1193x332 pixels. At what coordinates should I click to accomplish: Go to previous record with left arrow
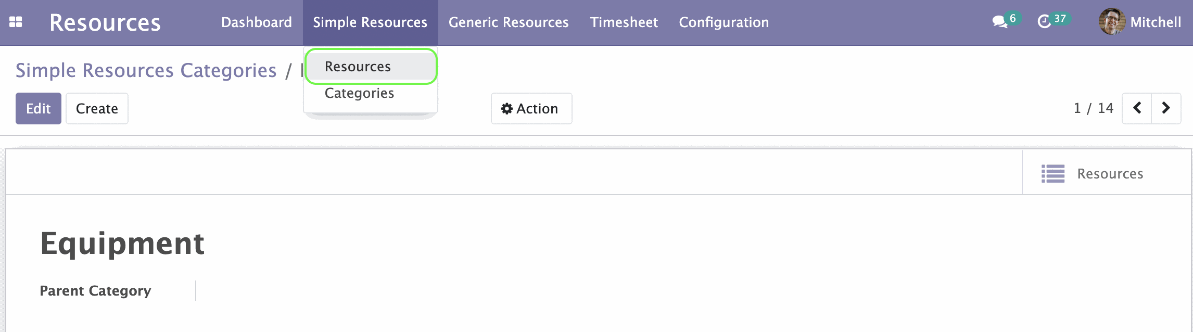pos(1137,108)
